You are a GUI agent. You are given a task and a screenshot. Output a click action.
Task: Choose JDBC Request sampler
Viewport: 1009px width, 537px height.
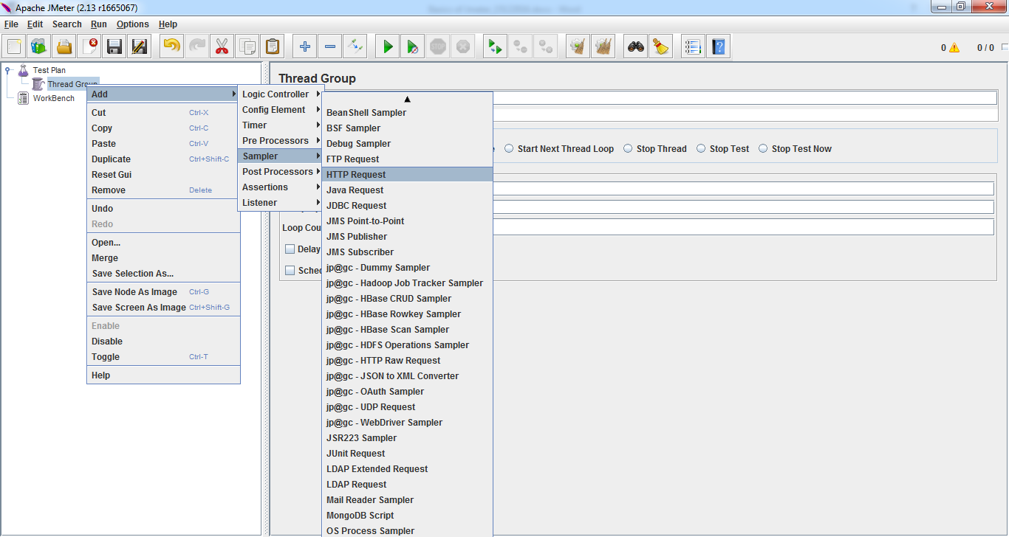(407, 206)
